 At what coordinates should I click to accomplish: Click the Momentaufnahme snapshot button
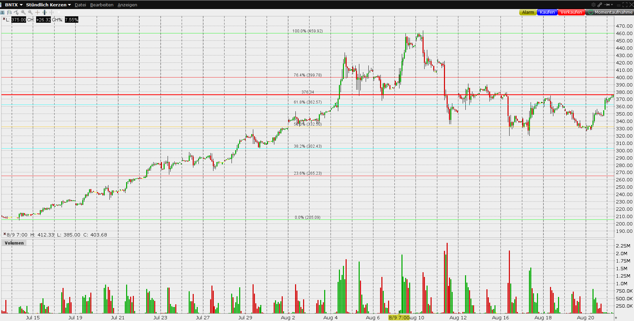point(610,12)
